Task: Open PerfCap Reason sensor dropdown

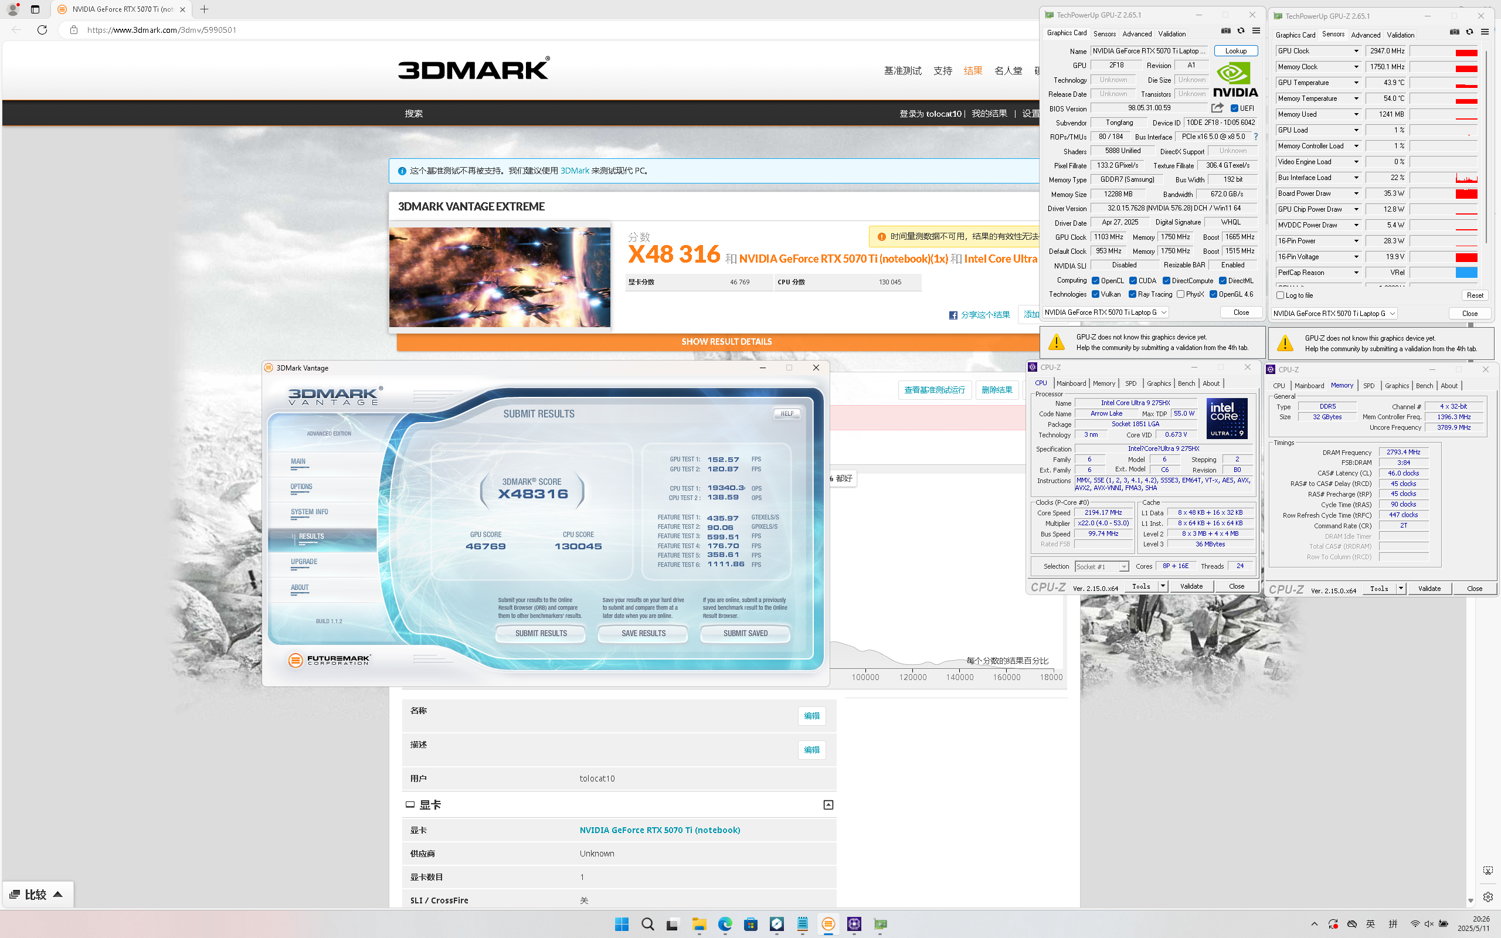Action: coord(1357,273)
